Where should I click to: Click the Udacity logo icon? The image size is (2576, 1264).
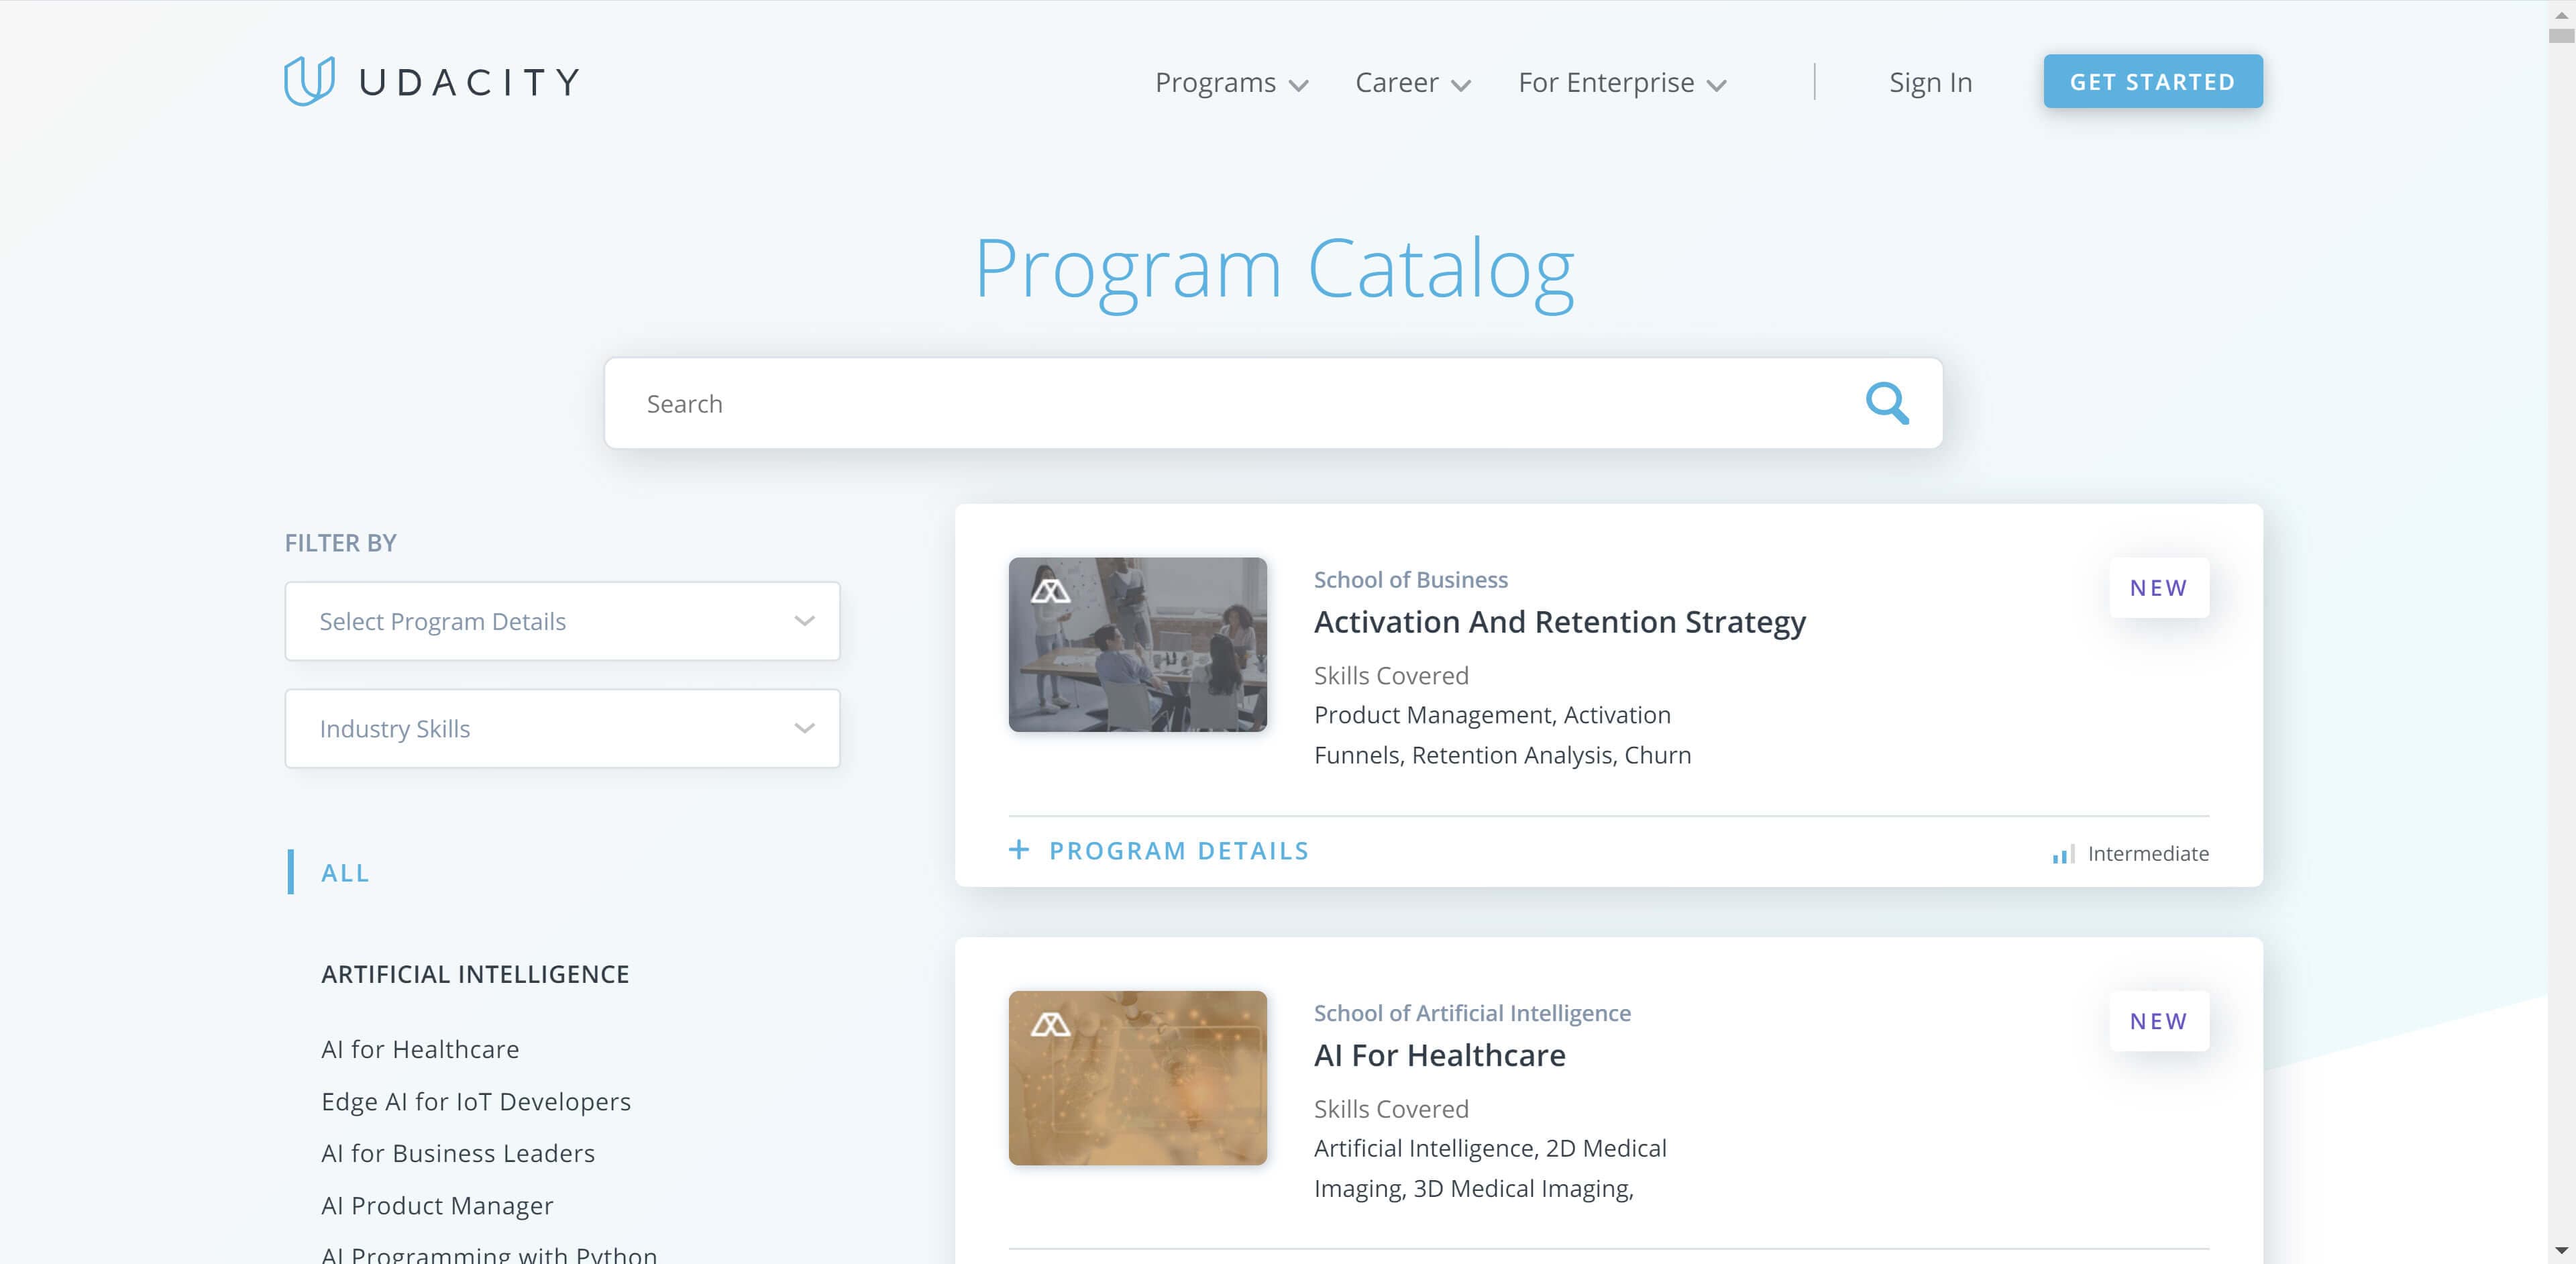click(x=303, y=81)
